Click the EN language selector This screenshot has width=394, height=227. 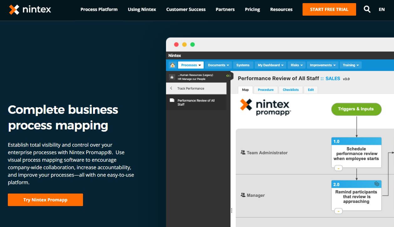(x=382, y=9)
